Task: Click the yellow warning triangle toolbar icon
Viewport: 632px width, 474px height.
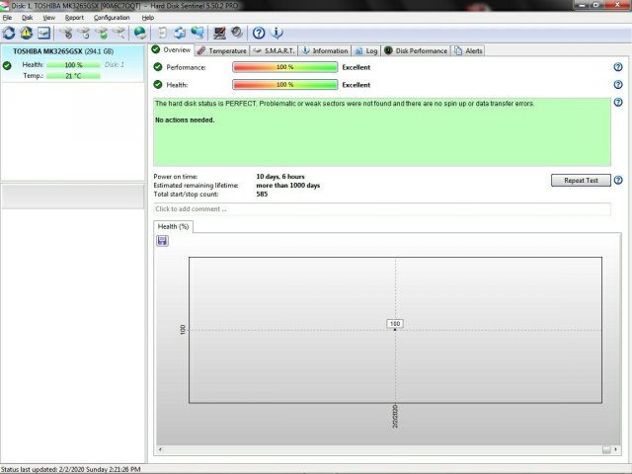Action: (x=27, y=33)
